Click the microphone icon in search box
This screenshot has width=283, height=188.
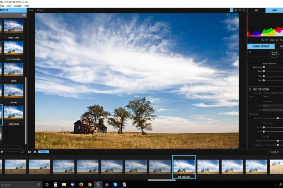(x=39, y=185)
